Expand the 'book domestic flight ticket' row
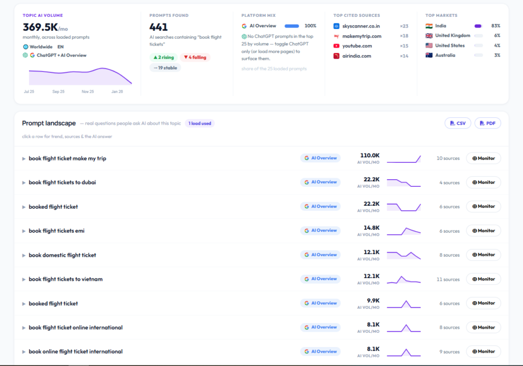This screenshot has height=366, width=523. tap(23, 255)
